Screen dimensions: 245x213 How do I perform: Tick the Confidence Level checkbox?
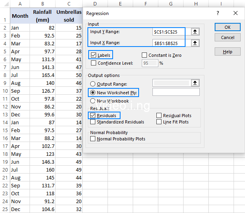coord(94,63)
